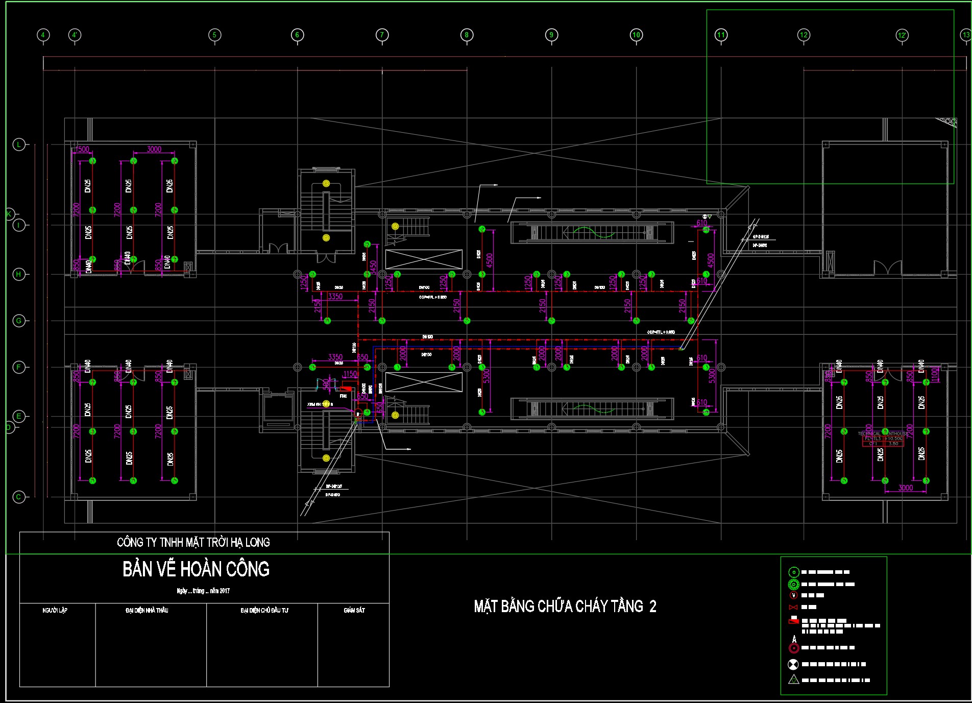Select the ĐẠI DIỆN NHÀ THẦU header cell

(147, 610)
